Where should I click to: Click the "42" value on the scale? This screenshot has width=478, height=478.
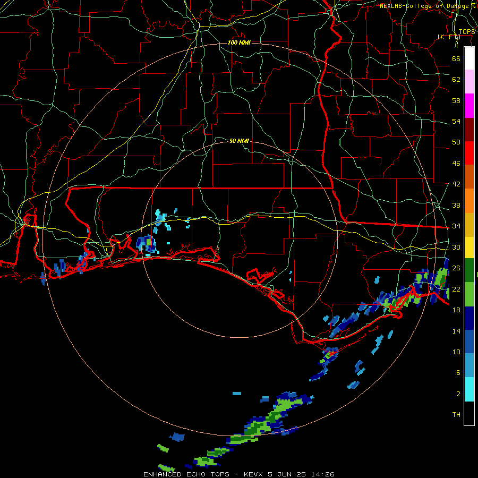pos(456,184)
